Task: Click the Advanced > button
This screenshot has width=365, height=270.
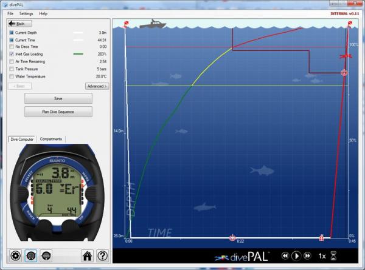Action: [x=97, y=86]
